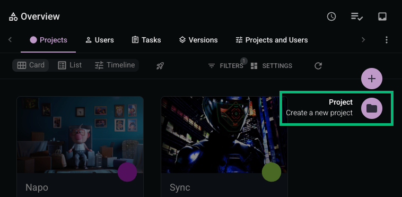Open the SETTINGS layout options
Image resolution: width=402 pixels, height=197 pixels.
click(x=271, y=66)
